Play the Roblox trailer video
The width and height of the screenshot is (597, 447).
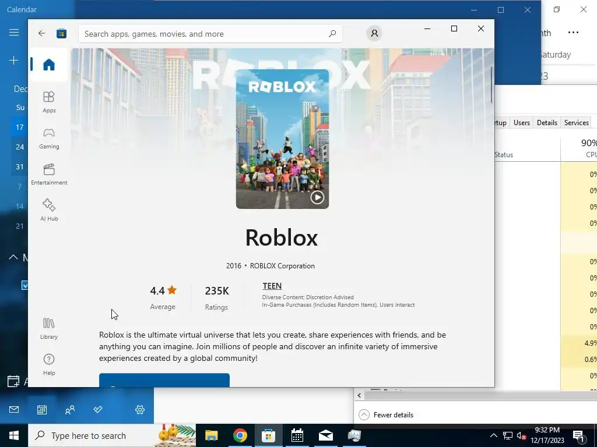point(317,197)
